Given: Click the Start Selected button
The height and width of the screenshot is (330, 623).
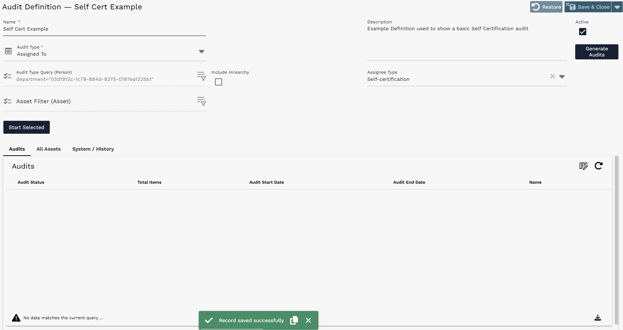Looking at the screenshot, I should (27, 127).
